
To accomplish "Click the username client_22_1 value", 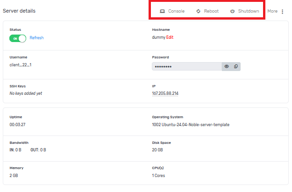I will pyautogui.click(x=21, y=65).
